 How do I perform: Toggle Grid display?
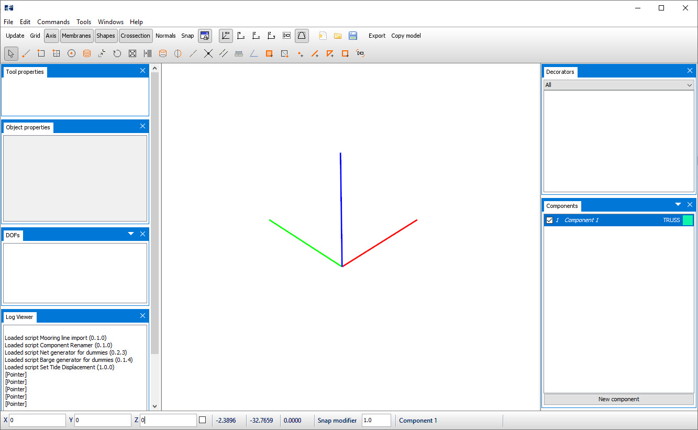point(35,36)
